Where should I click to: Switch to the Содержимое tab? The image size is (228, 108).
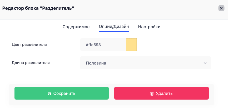[x=76, y=27]
